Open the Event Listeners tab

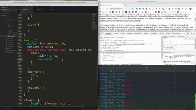point(181,36)
